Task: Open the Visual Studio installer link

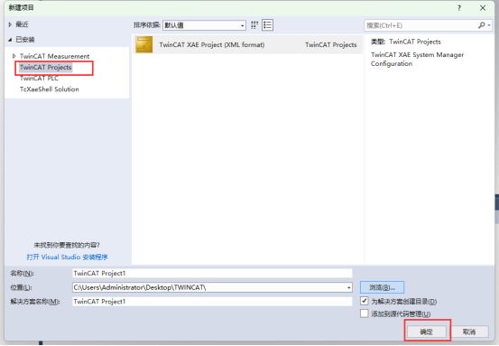Action: (67, 257)
